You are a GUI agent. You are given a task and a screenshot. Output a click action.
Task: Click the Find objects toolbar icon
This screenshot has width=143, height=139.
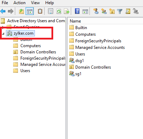[128, 11]
